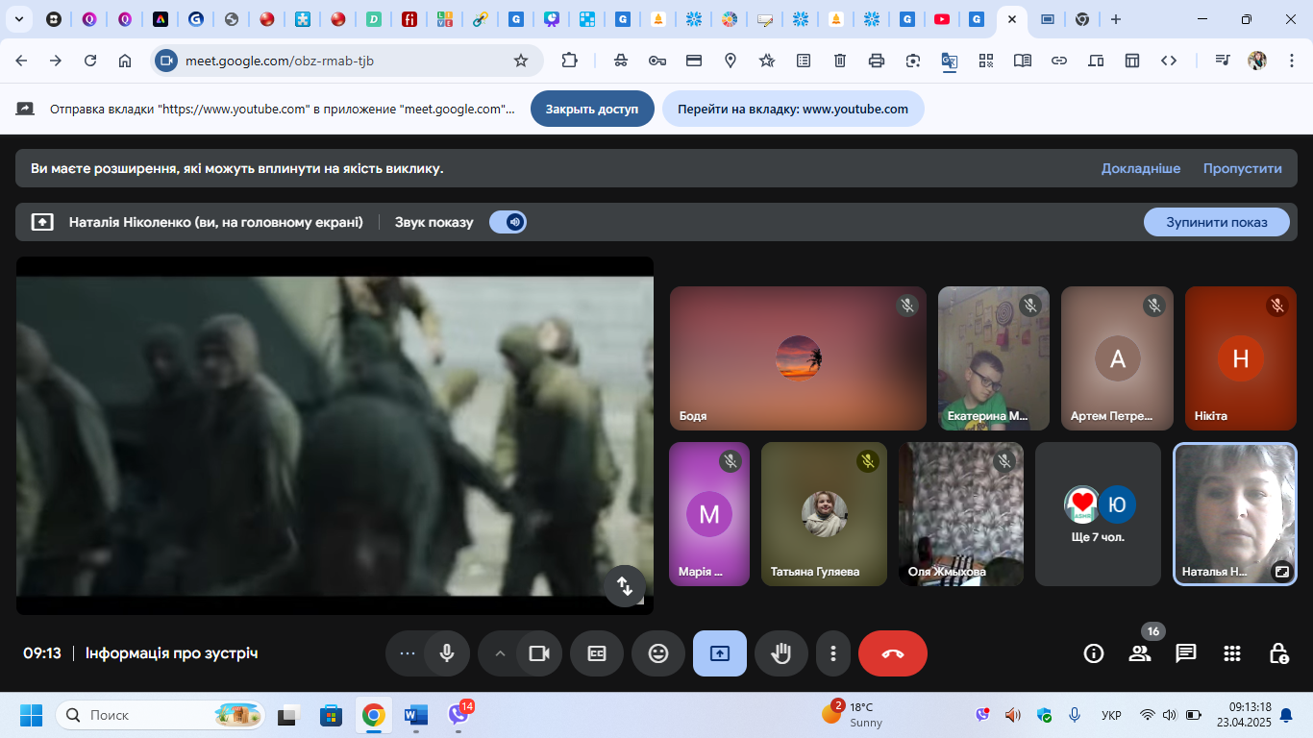Viewport: 1313px width, 738px height.
Task: Click the developer code brackets icon
Action: pos(1169,61)
